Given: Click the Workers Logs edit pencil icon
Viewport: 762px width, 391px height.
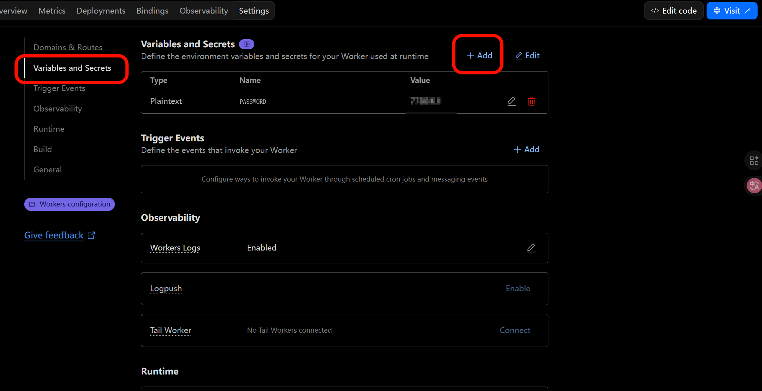Looking at the screenshot, I should tap(531, 248).
